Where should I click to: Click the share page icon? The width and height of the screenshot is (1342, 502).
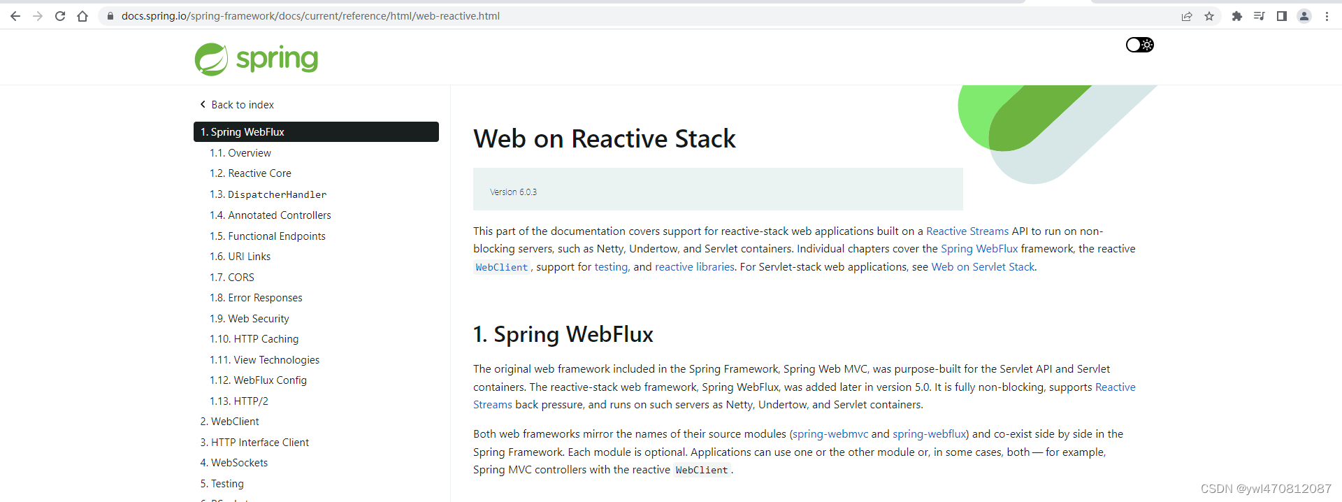(1187, 16)
